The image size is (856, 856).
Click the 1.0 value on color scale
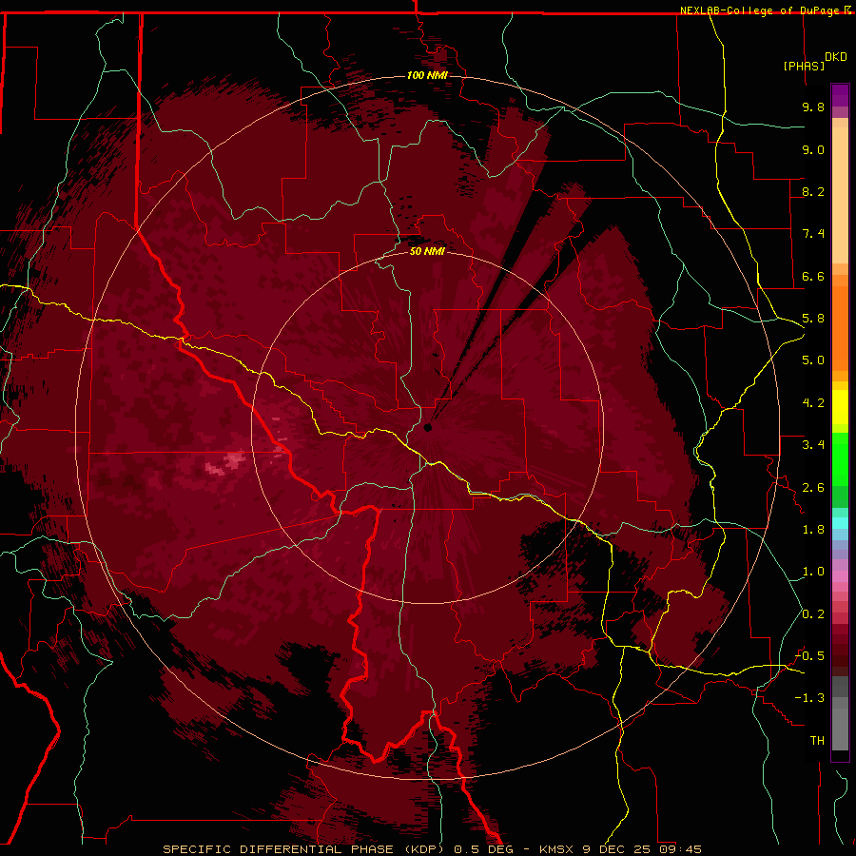(x=813, y=572)
